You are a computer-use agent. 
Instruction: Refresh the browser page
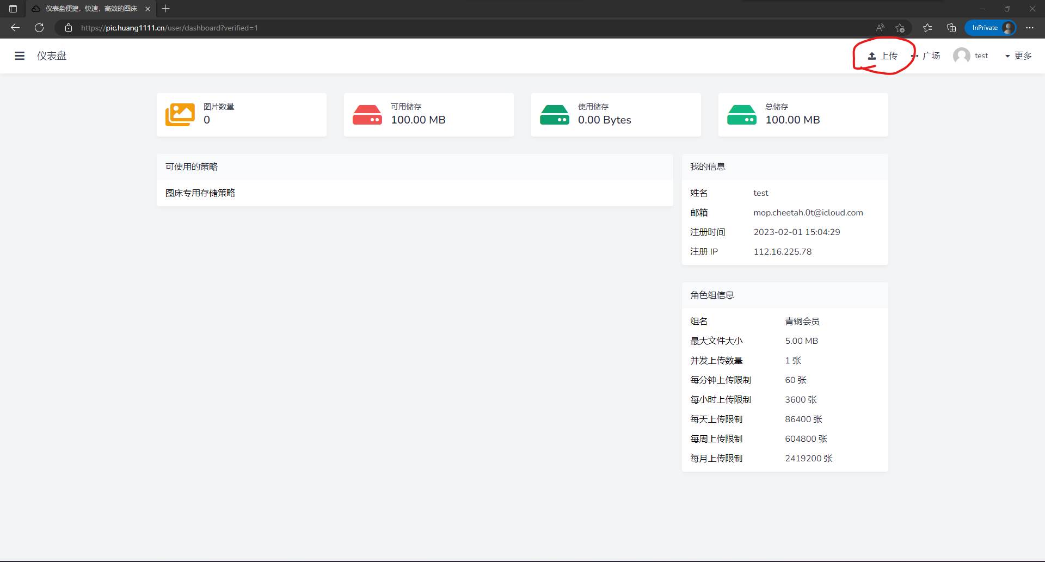(x=39, y=28)
